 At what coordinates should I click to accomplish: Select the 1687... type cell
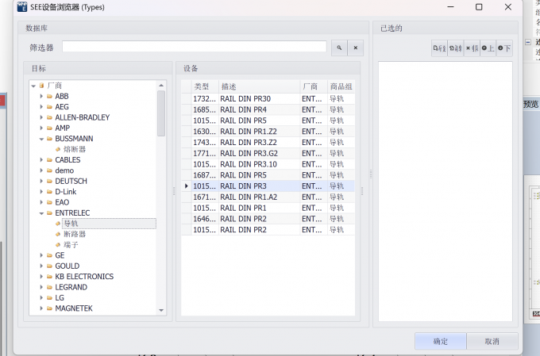[205, 175]
